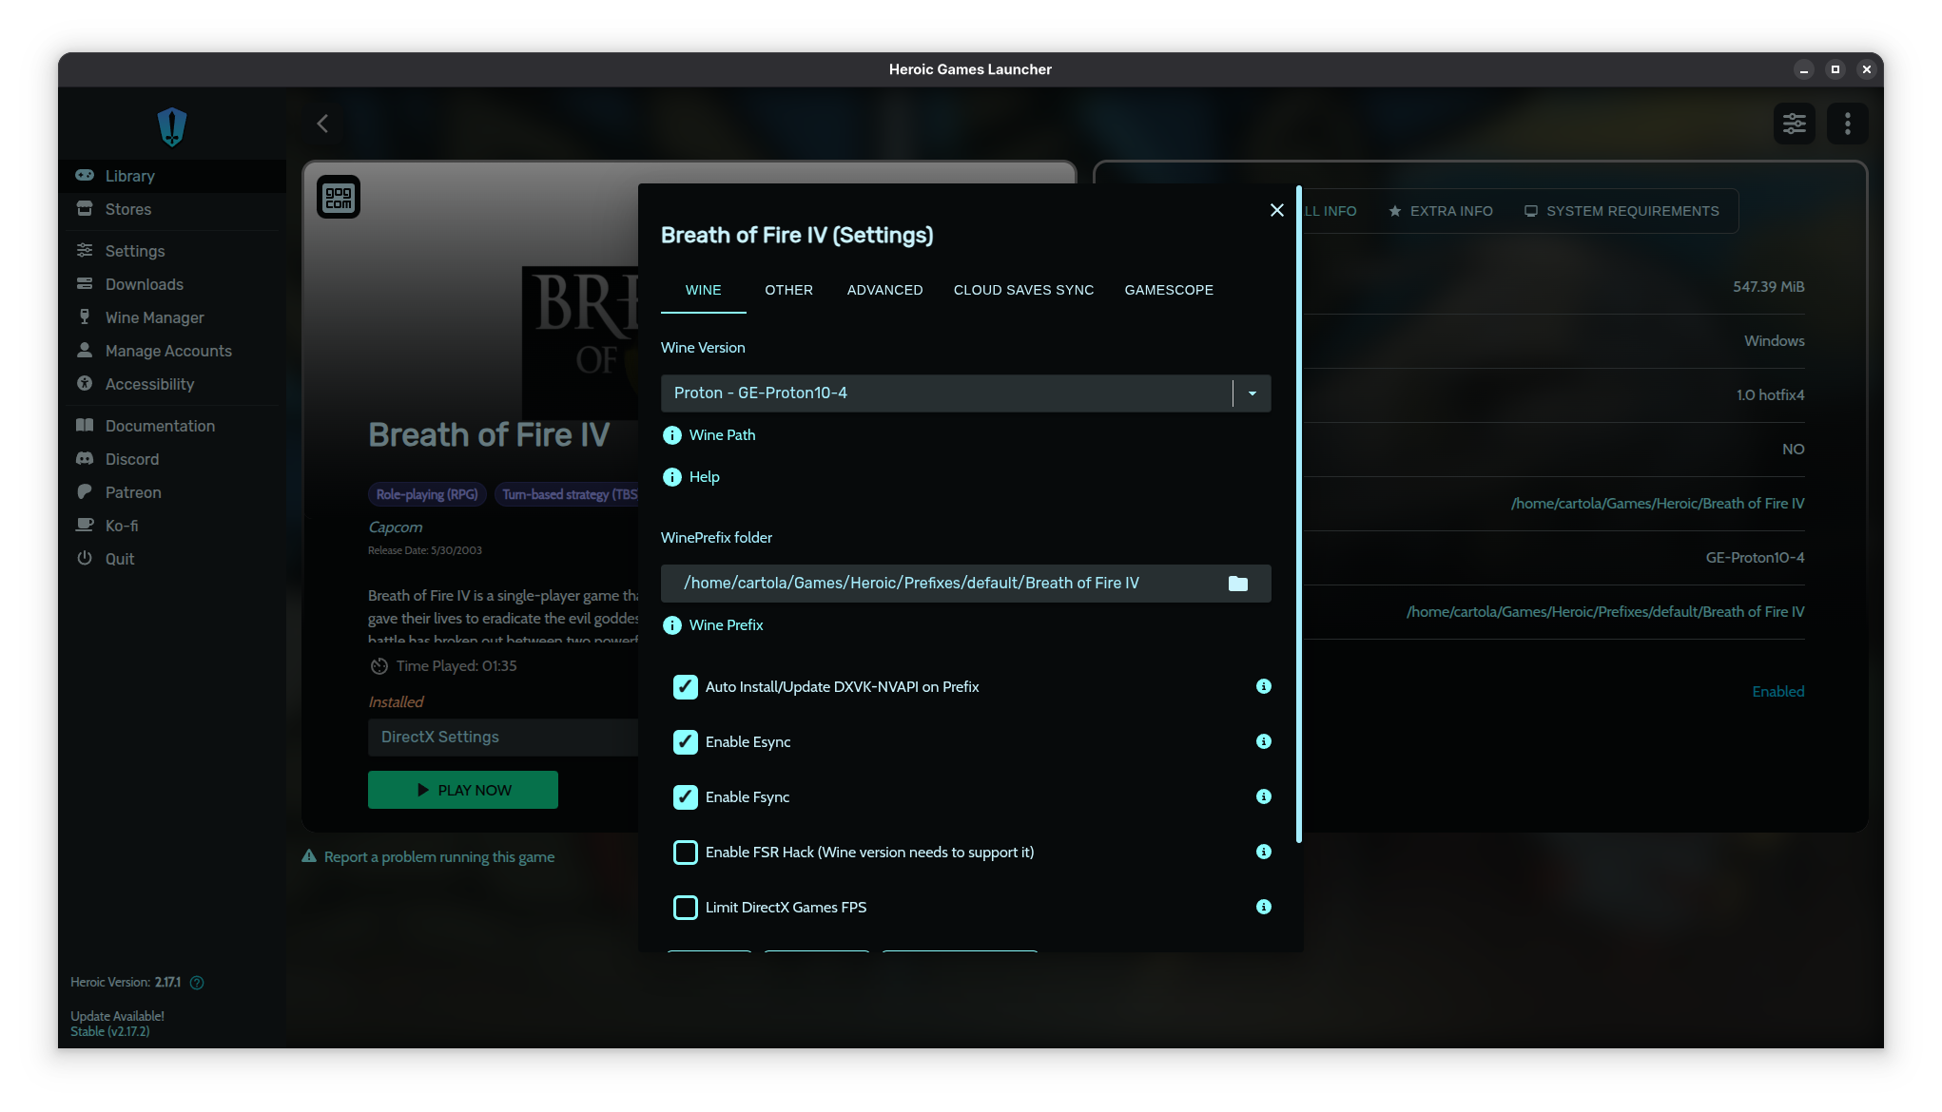The image size is (1942, 1112).
Task: Click the Role-playing (RPG) genre tag
Action: coord(427,494)
